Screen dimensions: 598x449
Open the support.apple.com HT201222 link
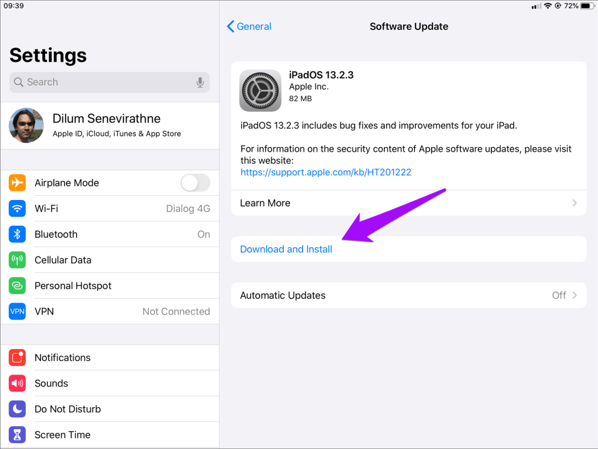pyautogui.click(x=325, y=173)
